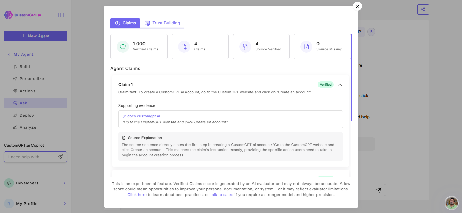
Task: Click the Deploy rocket icon
Action: click(x=15, y=115)
